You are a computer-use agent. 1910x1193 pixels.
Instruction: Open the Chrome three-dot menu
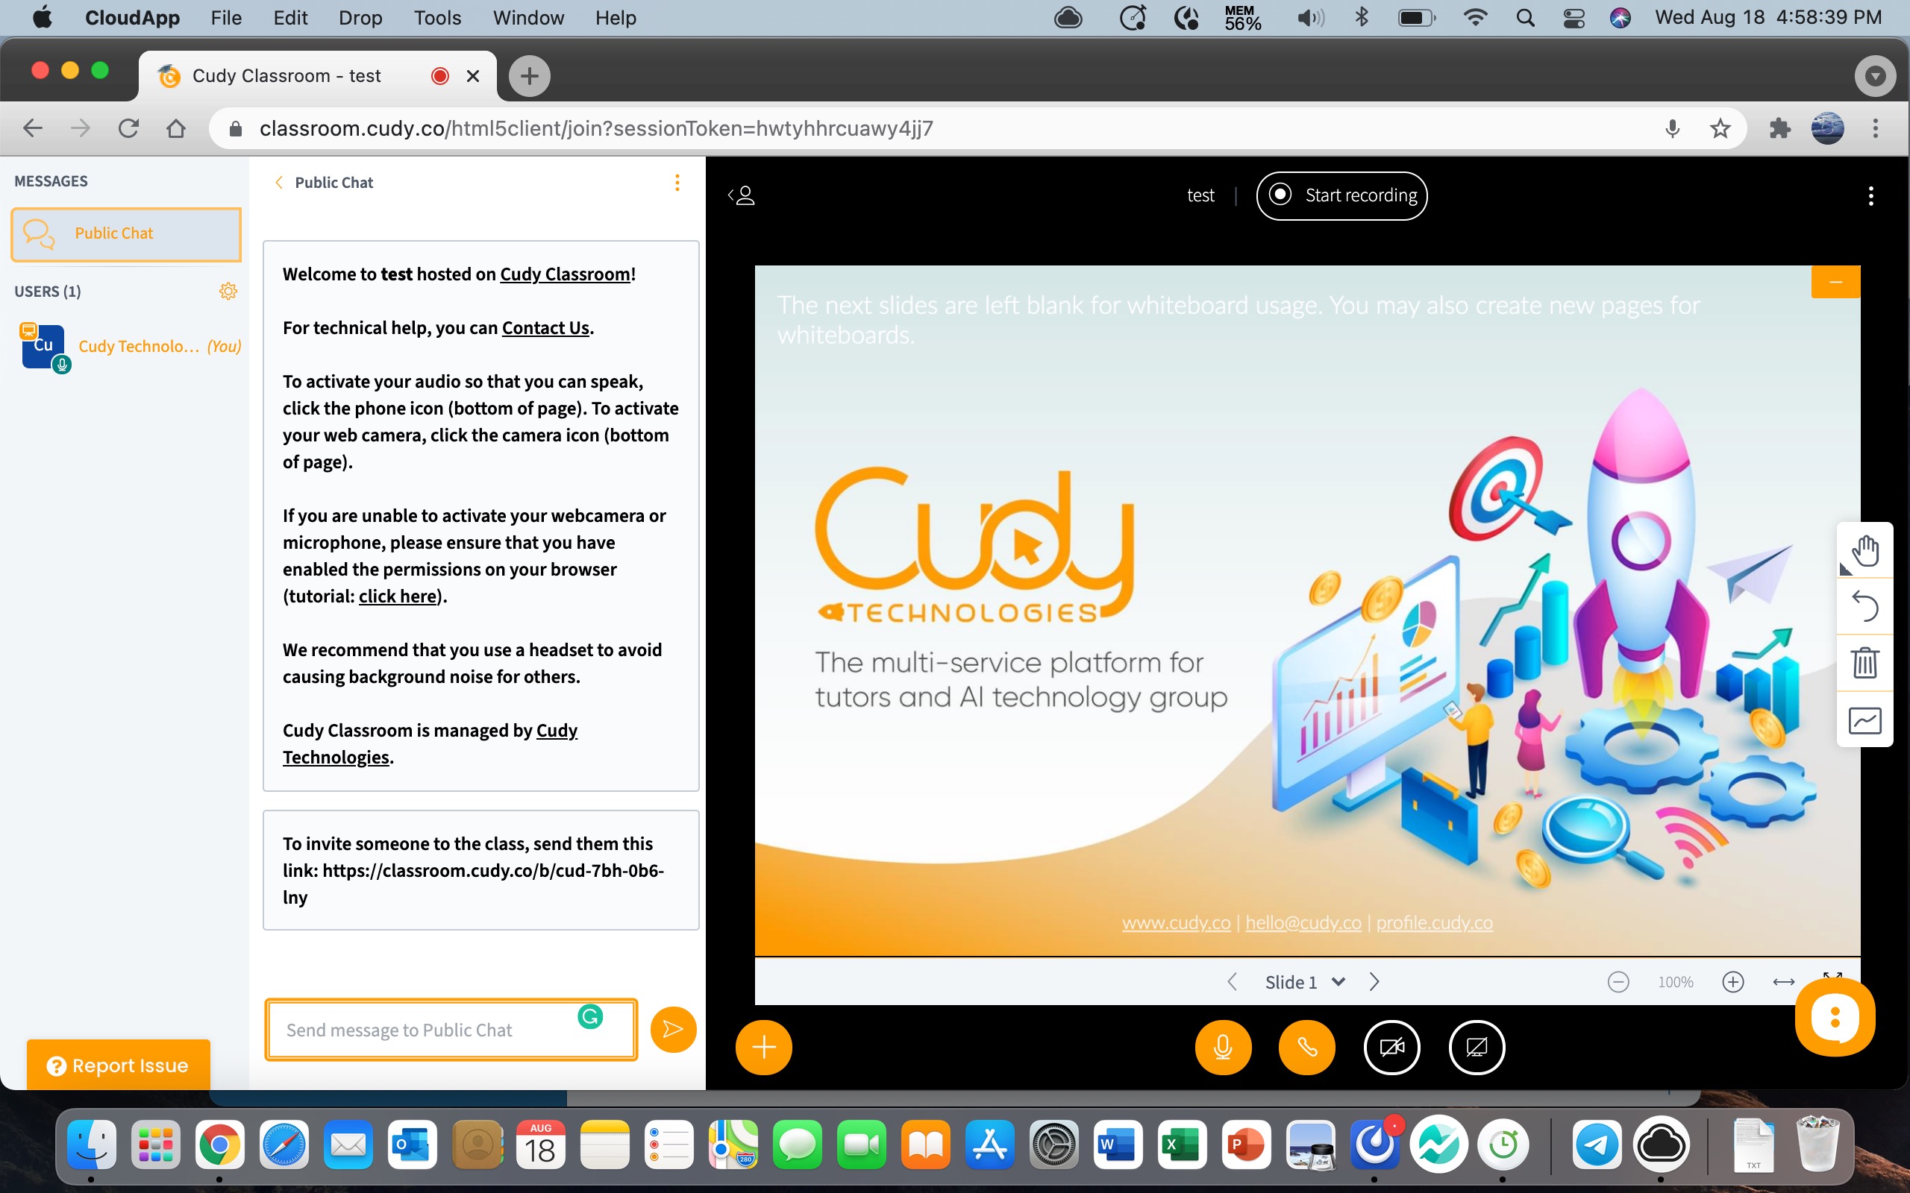1876,128
